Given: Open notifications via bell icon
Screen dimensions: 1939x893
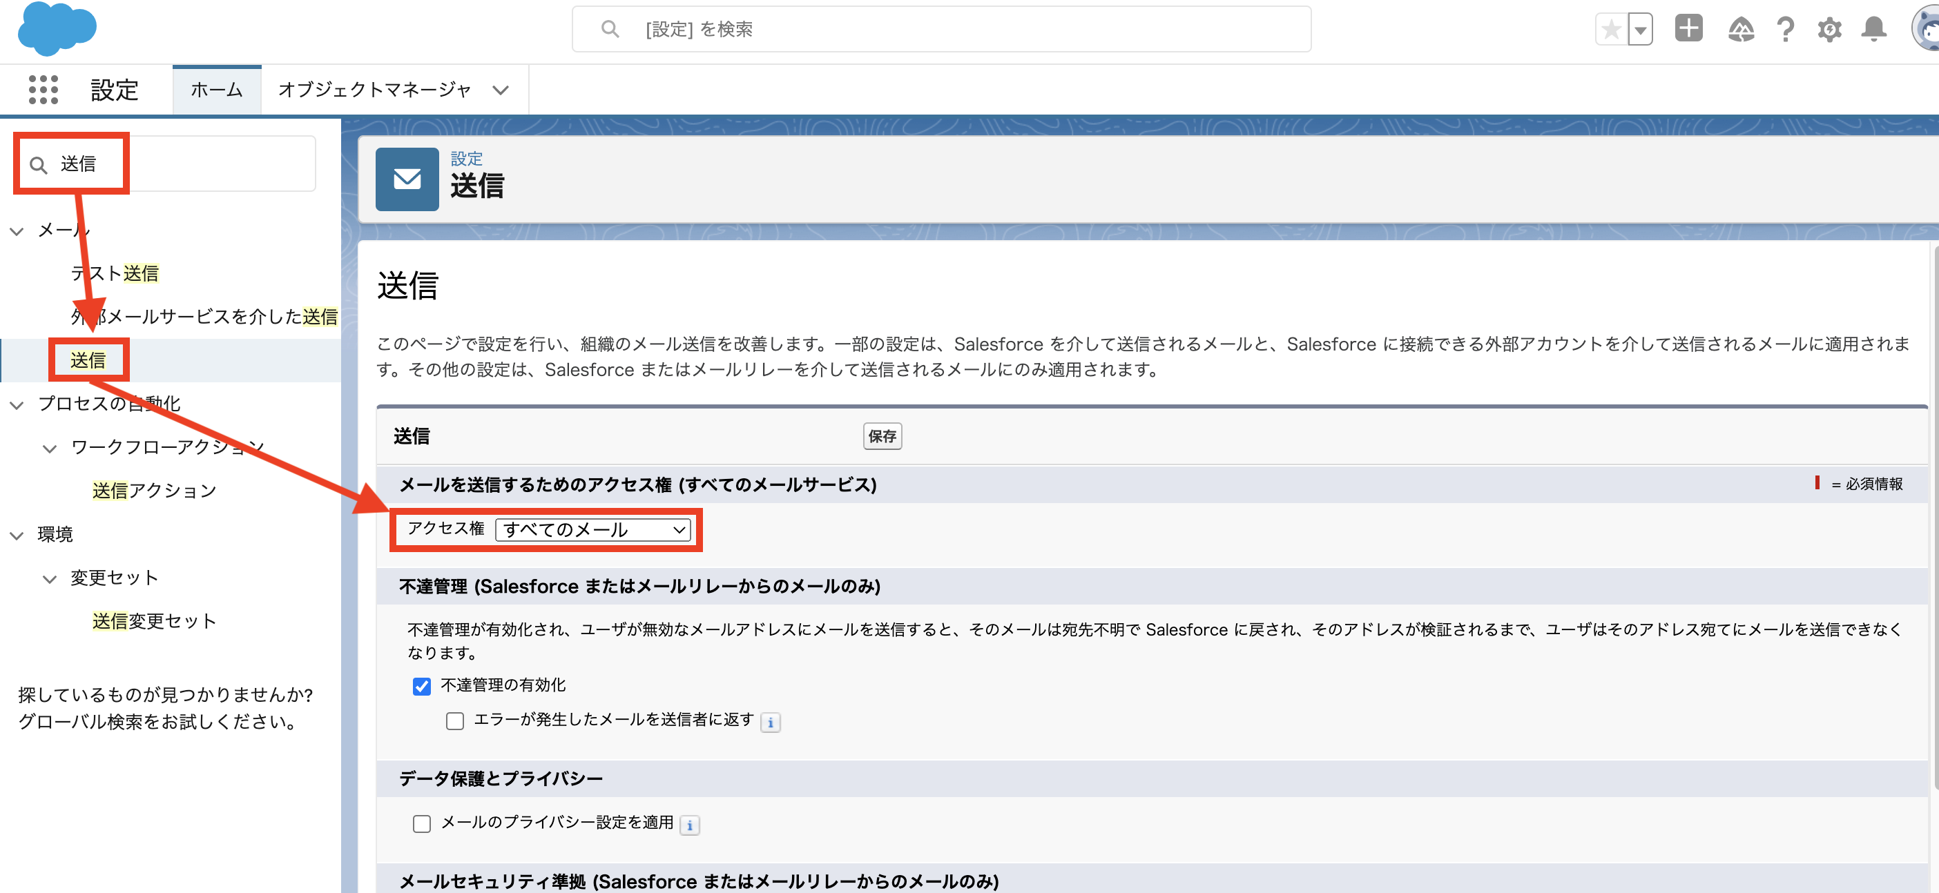Looking at the screenshot, I should (x=1873, y=28).
